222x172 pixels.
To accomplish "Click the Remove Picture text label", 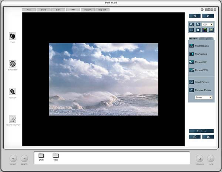I will pyautogui.click(x=203, y=90).
